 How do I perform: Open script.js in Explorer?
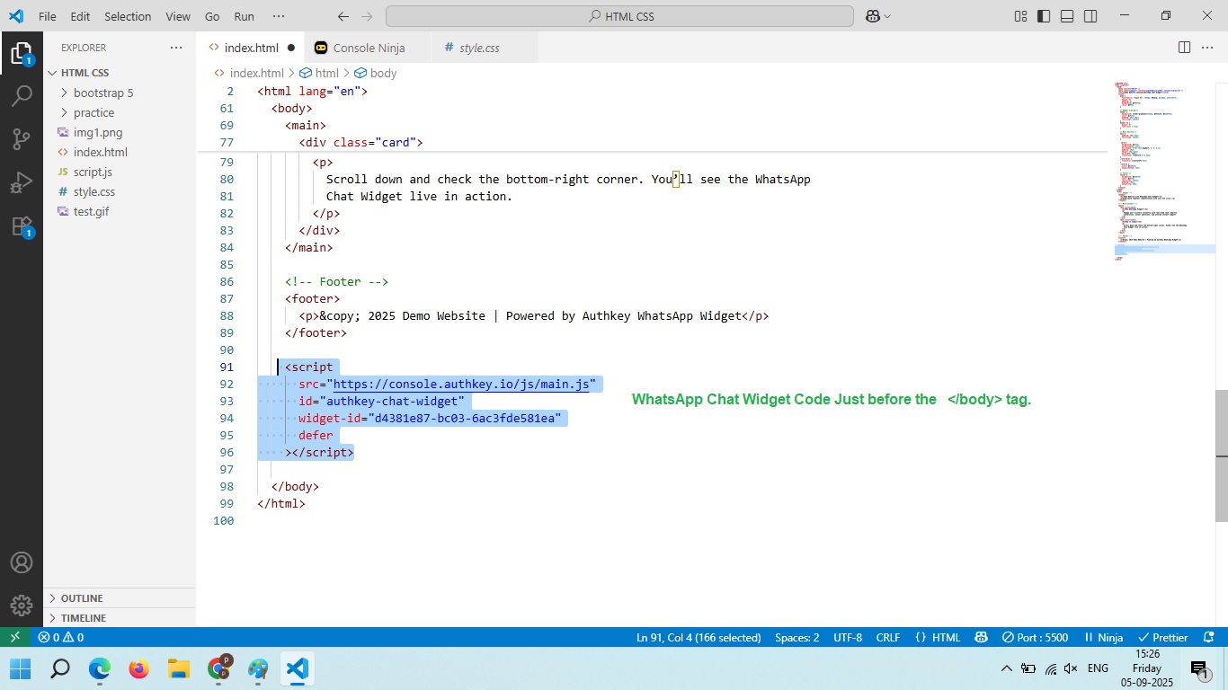[119, 172]
